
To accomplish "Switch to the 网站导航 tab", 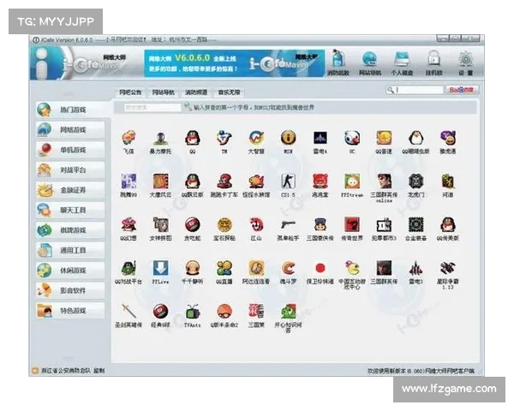I will (x=163, y=92).
